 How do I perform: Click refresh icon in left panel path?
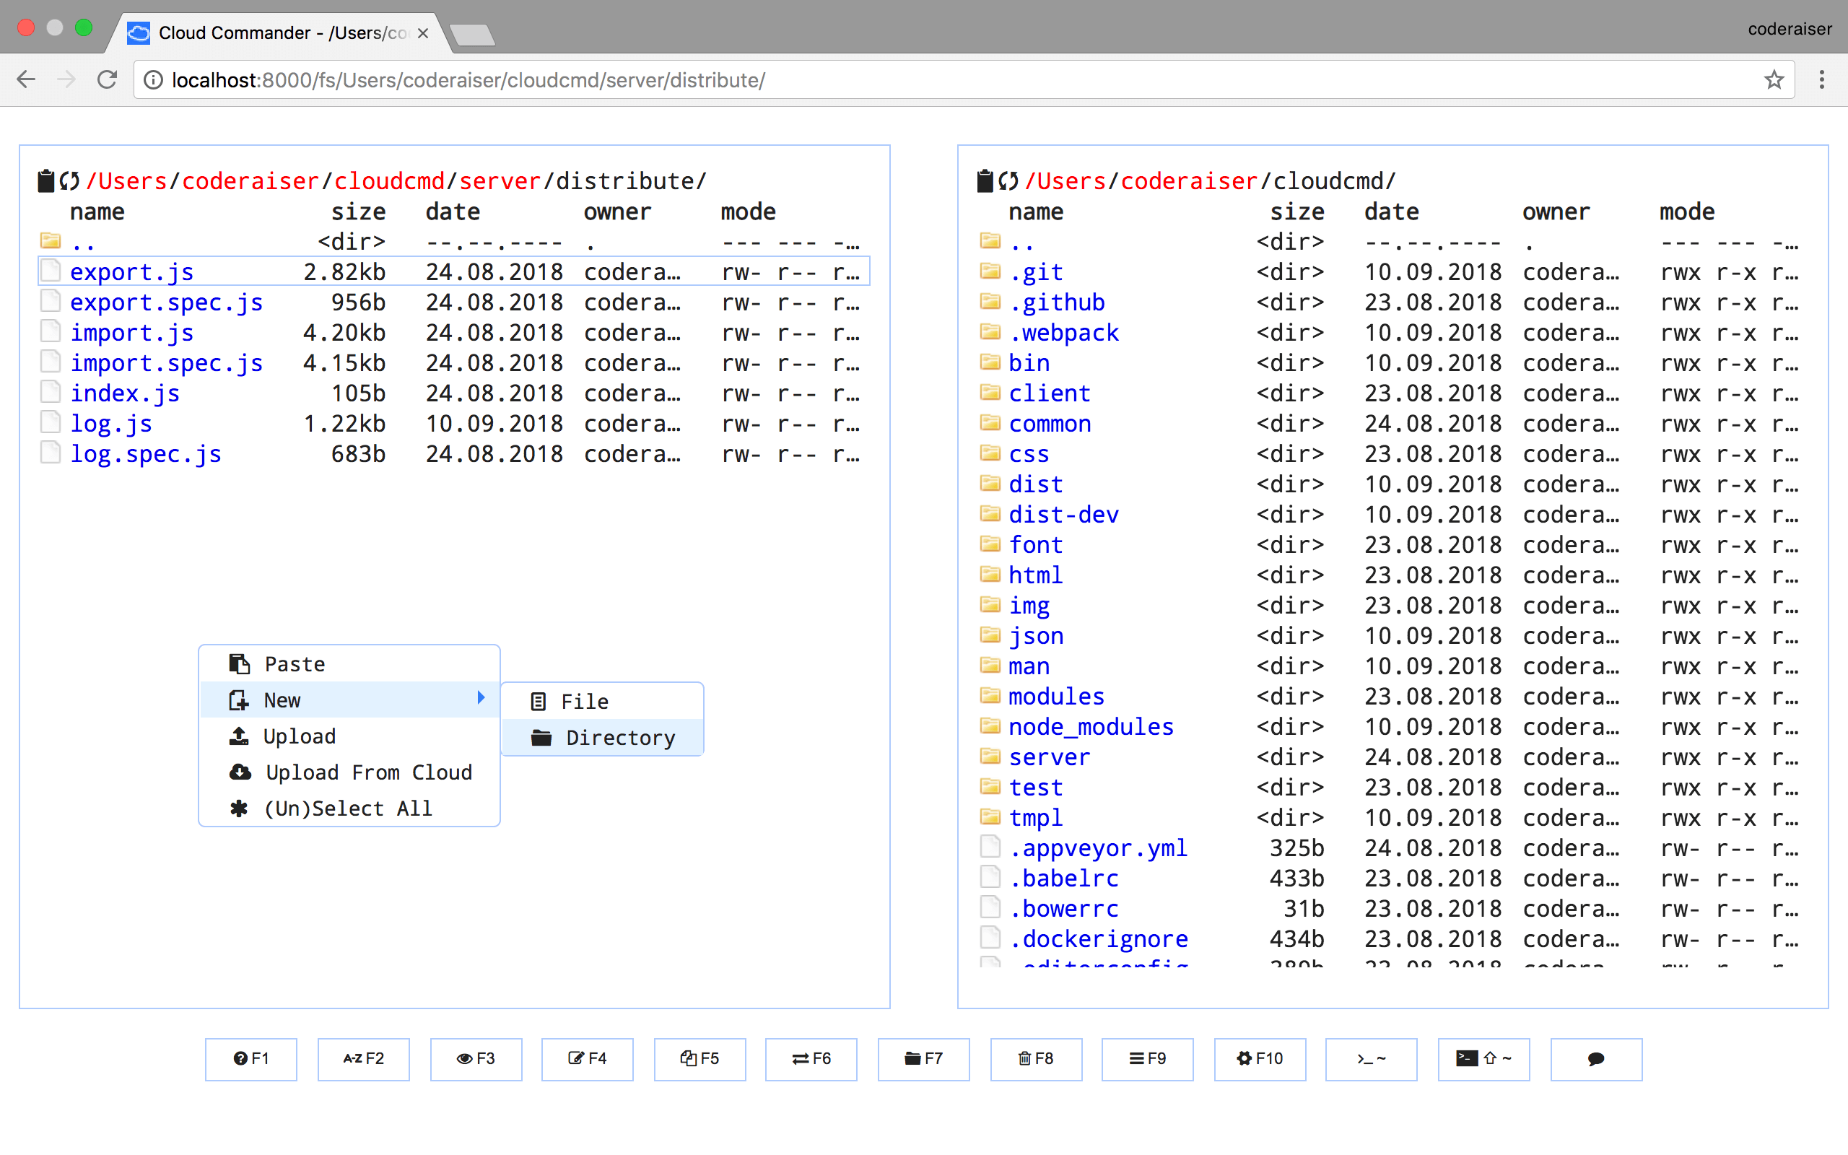pyautogui.click(x=70, y=181)
